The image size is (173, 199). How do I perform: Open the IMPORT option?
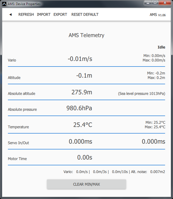click(x=44, y=15)
